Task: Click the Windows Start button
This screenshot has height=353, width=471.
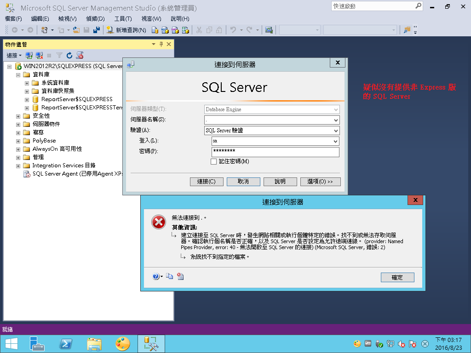Action: tap(11, 344)
